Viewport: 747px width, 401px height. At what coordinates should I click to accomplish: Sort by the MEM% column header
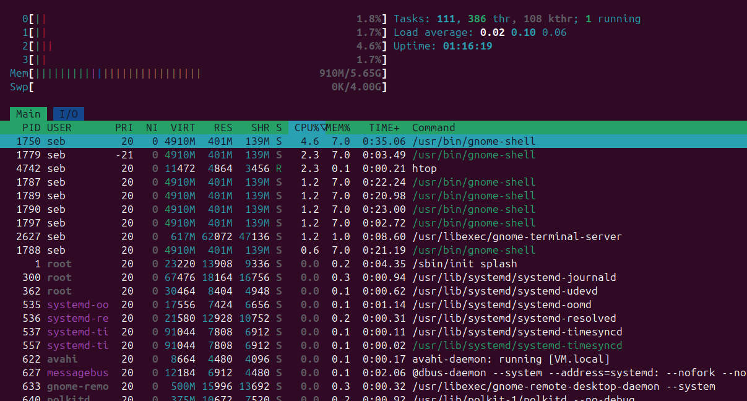[338, 127]
